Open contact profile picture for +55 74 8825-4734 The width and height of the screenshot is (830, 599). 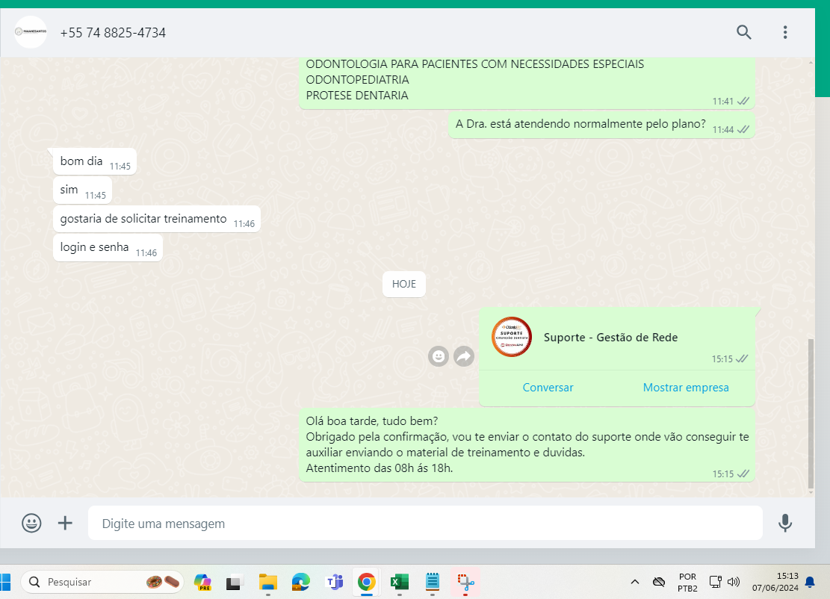(x=31, y=32)
